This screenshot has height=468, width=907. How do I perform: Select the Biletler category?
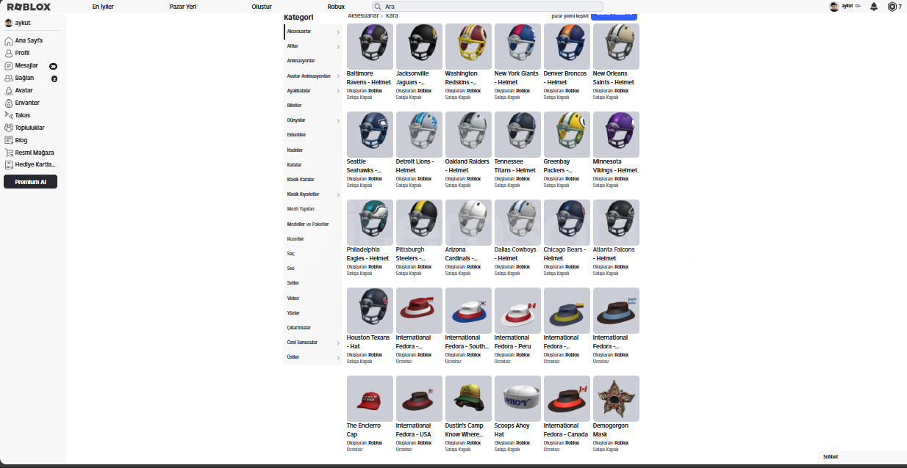tap(294, 106)
